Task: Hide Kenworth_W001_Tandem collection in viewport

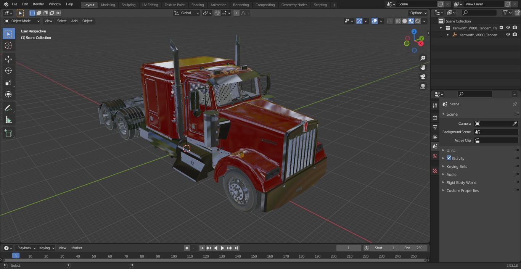Action: coord(508,28)
